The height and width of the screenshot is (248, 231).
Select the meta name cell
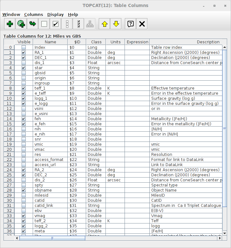point(50,231)
